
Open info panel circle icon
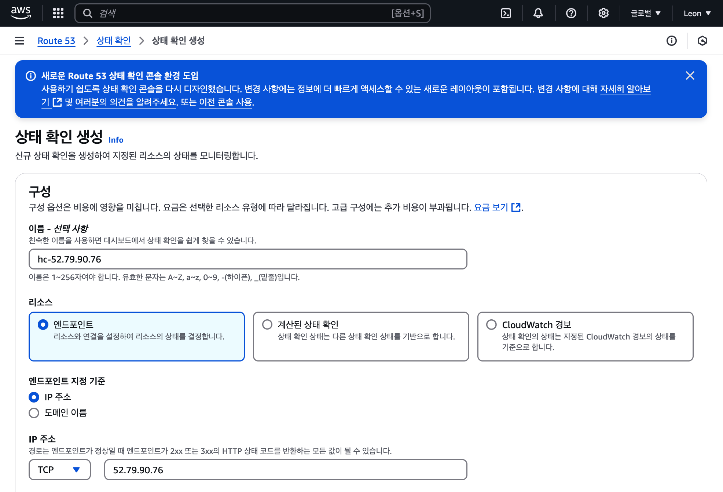[671, 41]
